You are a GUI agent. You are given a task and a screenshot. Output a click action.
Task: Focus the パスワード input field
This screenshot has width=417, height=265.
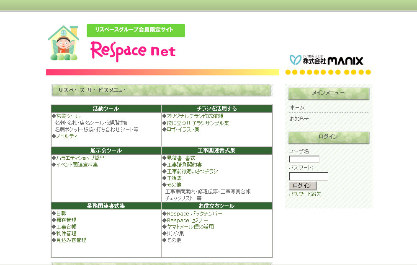309,176
